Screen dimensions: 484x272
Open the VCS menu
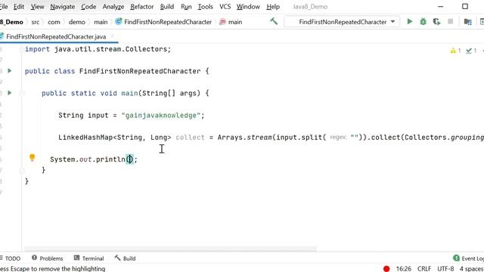(225, 7)
